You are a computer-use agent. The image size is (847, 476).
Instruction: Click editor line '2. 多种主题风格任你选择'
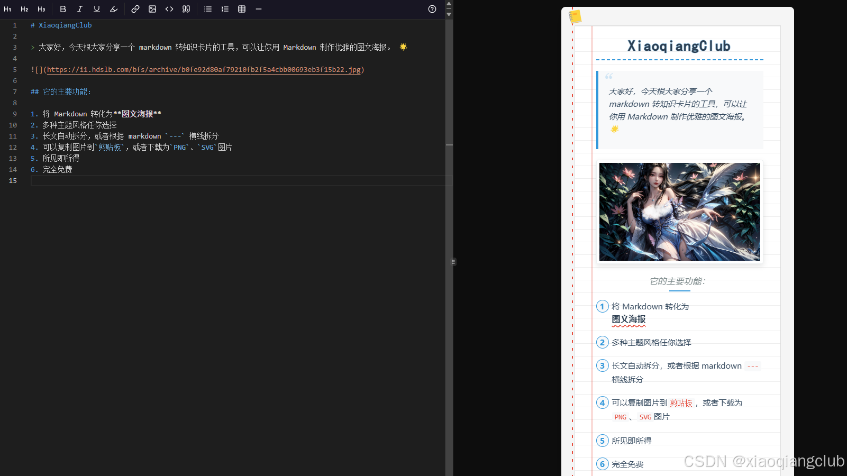[74, 125]
